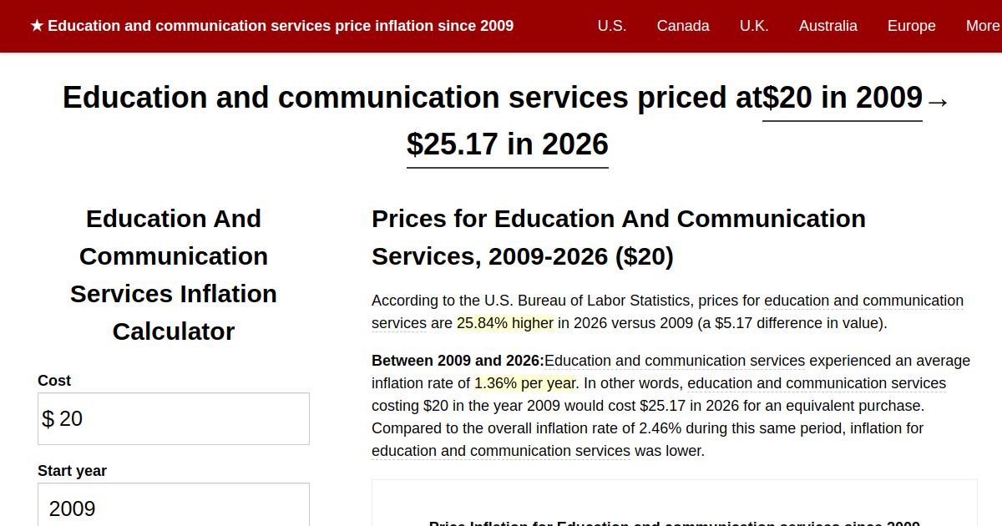
Task: Click the highlighted "1.36% per year" text
Action: [x=525, y=382]
